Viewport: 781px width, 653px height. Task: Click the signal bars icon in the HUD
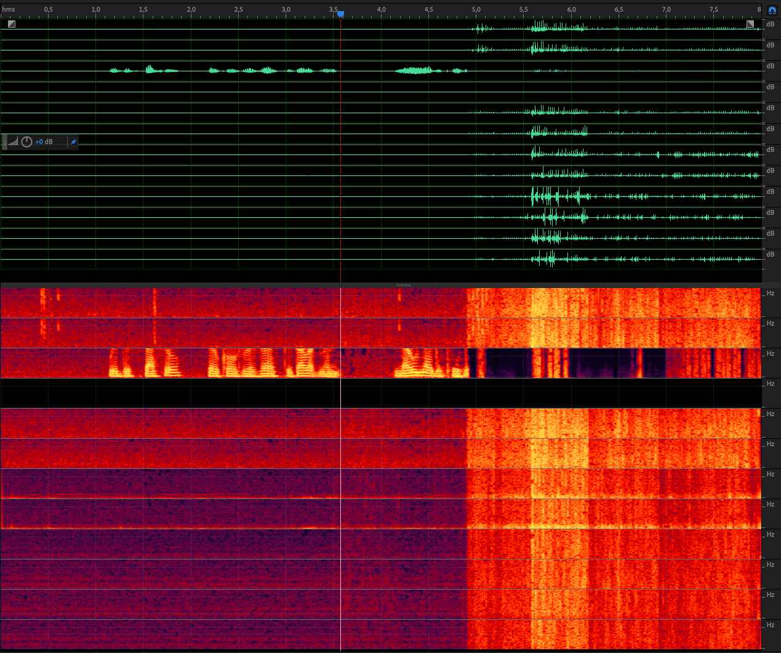[14, 142]
